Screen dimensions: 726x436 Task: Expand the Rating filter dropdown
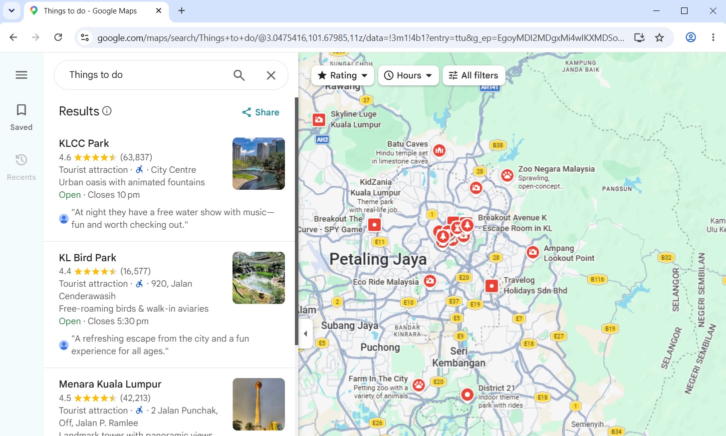pyautogui.click(x=343, y=75)
